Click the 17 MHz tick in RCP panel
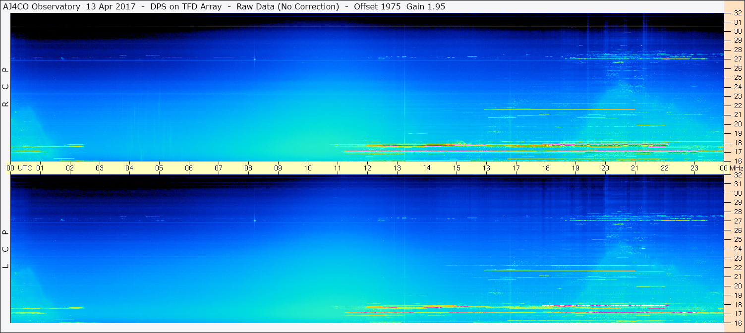The image size is (745, 333). point(738,152)
